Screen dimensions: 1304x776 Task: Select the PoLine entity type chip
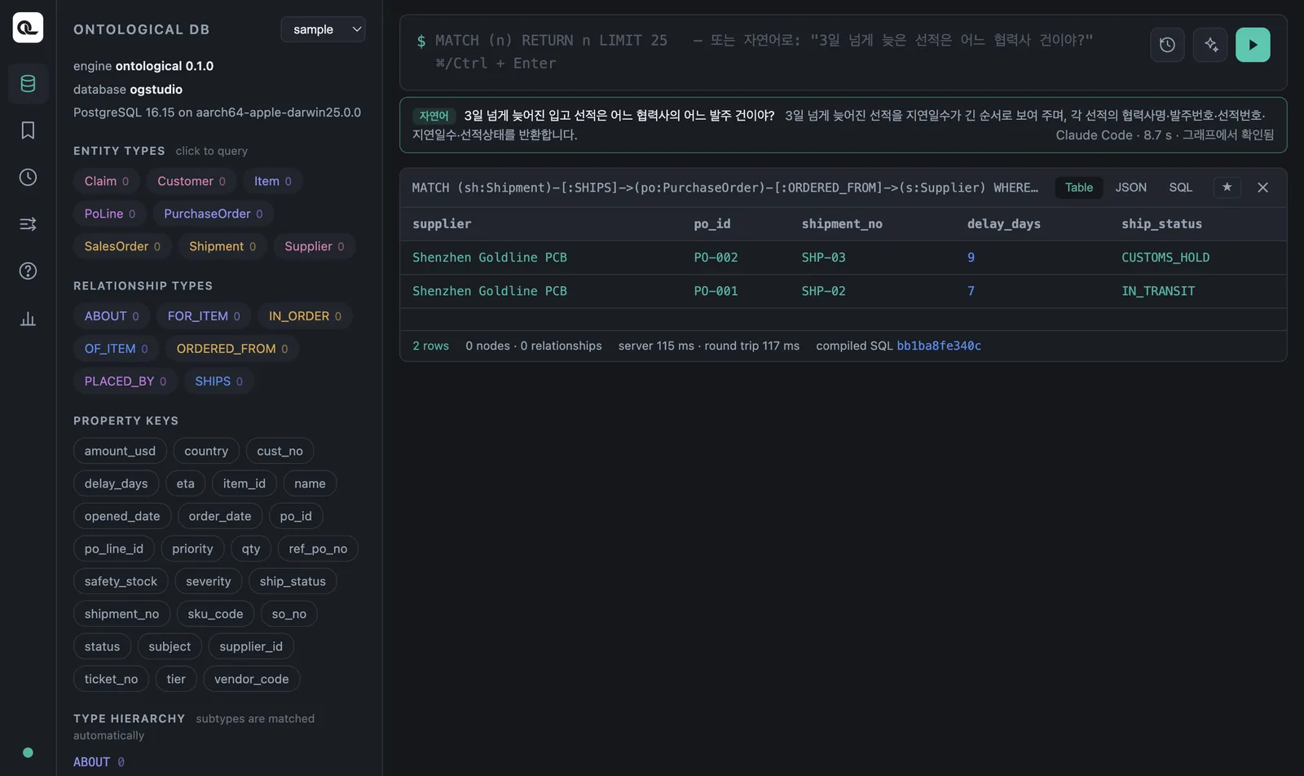coord(109,214)
